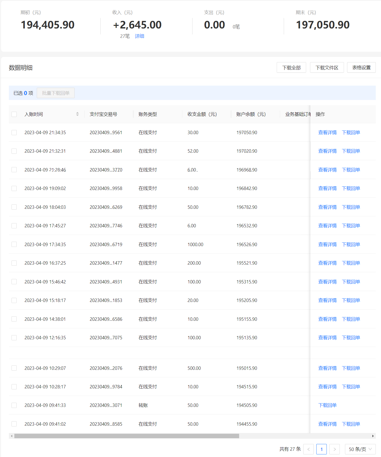View details for the 1000.00 transaction
Screen dimensions: 381x457
point(327,244)
